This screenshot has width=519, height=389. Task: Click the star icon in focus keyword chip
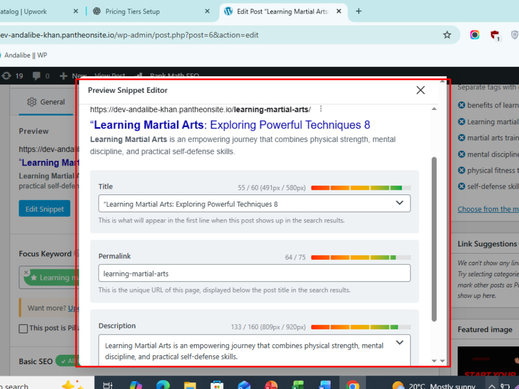[33, 278]
